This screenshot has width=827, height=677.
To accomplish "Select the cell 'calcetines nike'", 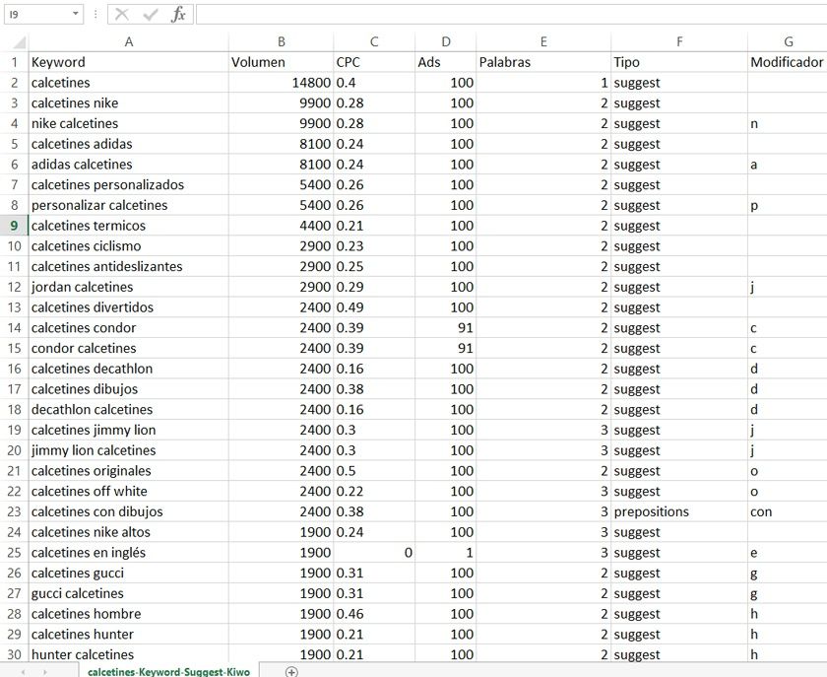I will [x=129, y=102].
